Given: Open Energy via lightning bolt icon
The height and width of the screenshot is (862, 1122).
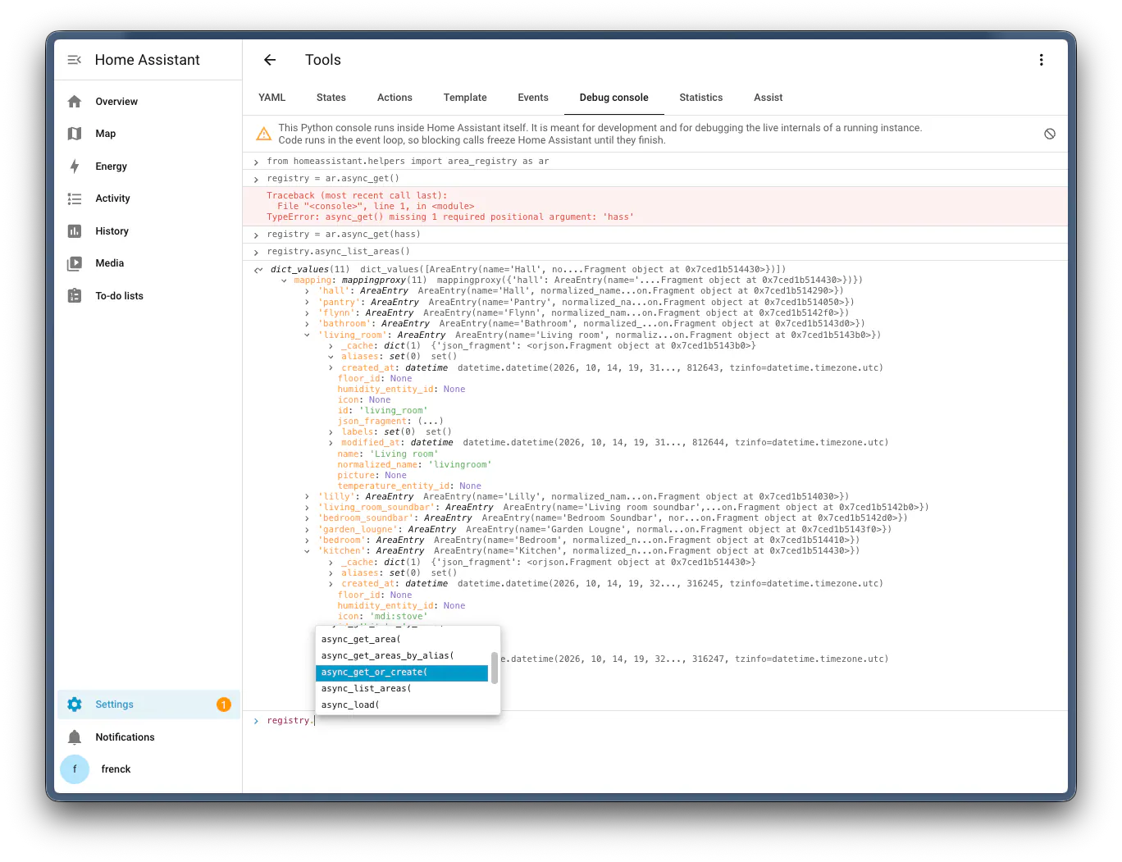Looking at the screenshot, I should click(x=75, y=166).
